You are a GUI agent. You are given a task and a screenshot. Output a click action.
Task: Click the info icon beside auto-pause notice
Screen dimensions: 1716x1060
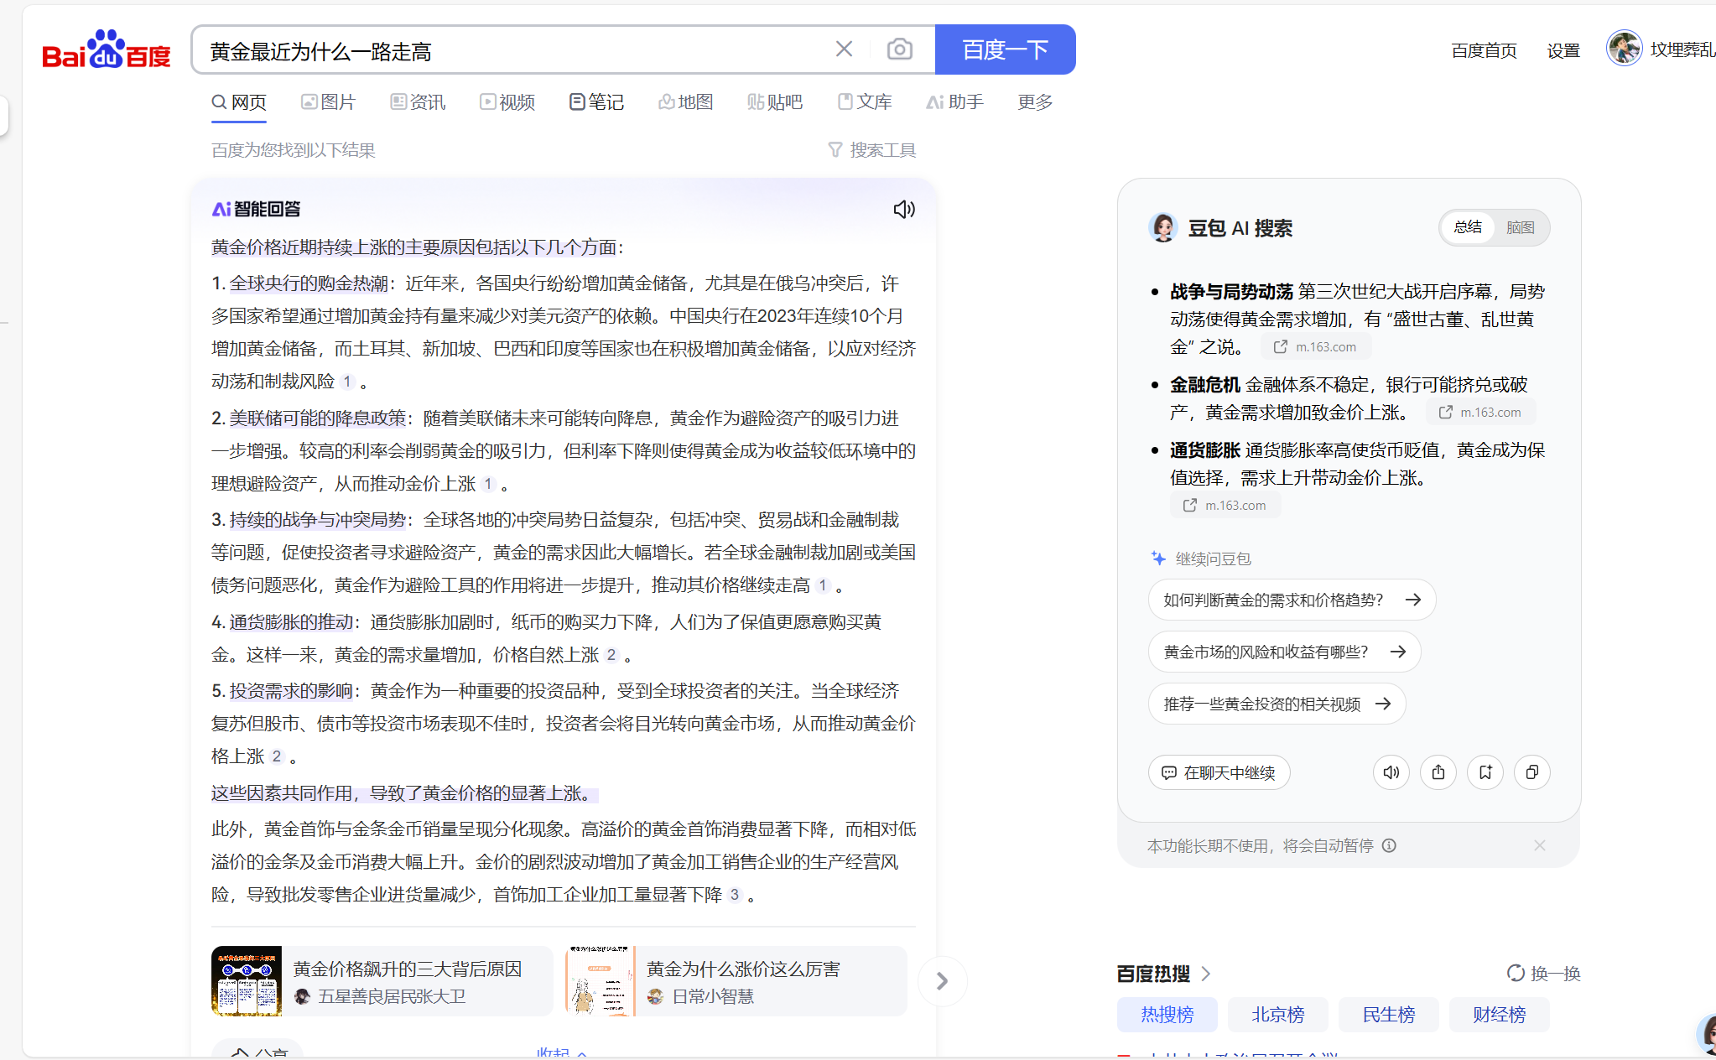click(1389, 845)
